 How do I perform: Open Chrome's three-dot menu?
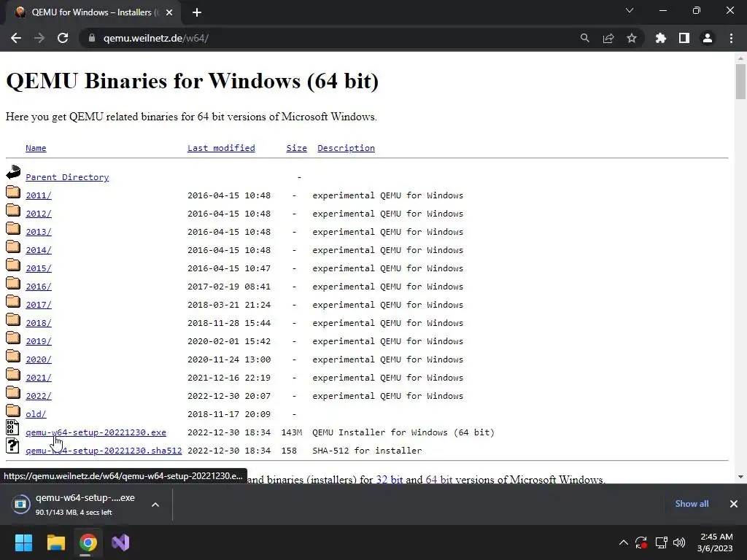tap(731, 38)
